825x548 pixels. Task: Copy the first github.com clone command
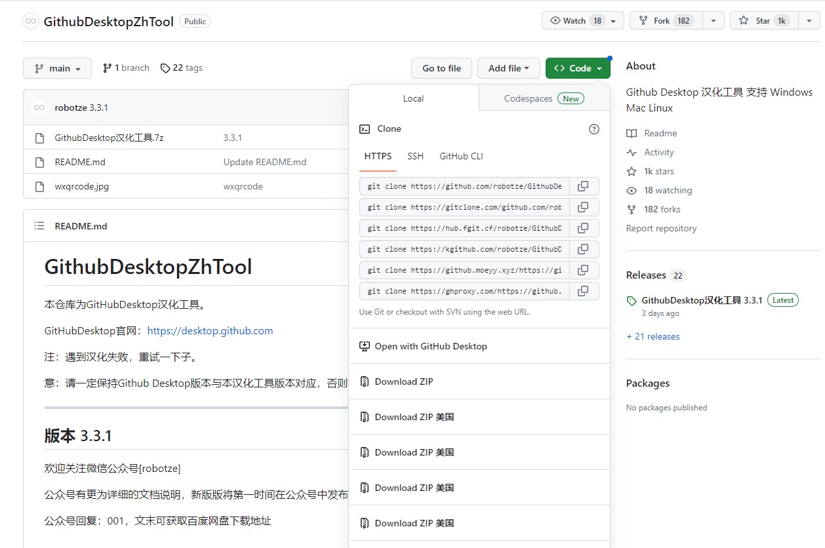(x=583, y=186)
